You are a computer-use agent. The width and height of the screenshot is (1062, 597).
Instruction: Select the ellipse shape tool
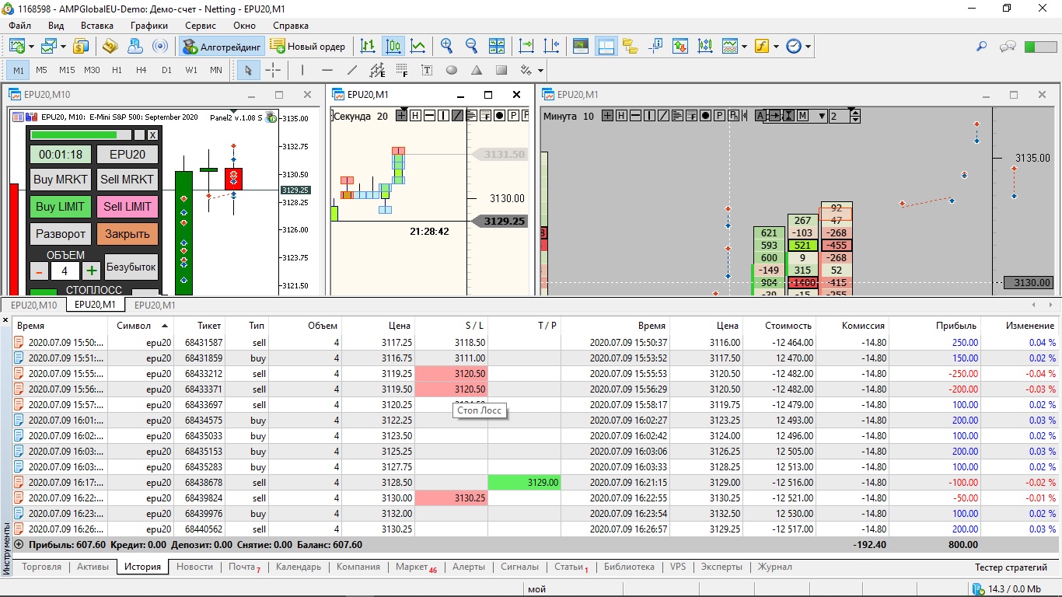pyautogui.click(x=452, y=70)
